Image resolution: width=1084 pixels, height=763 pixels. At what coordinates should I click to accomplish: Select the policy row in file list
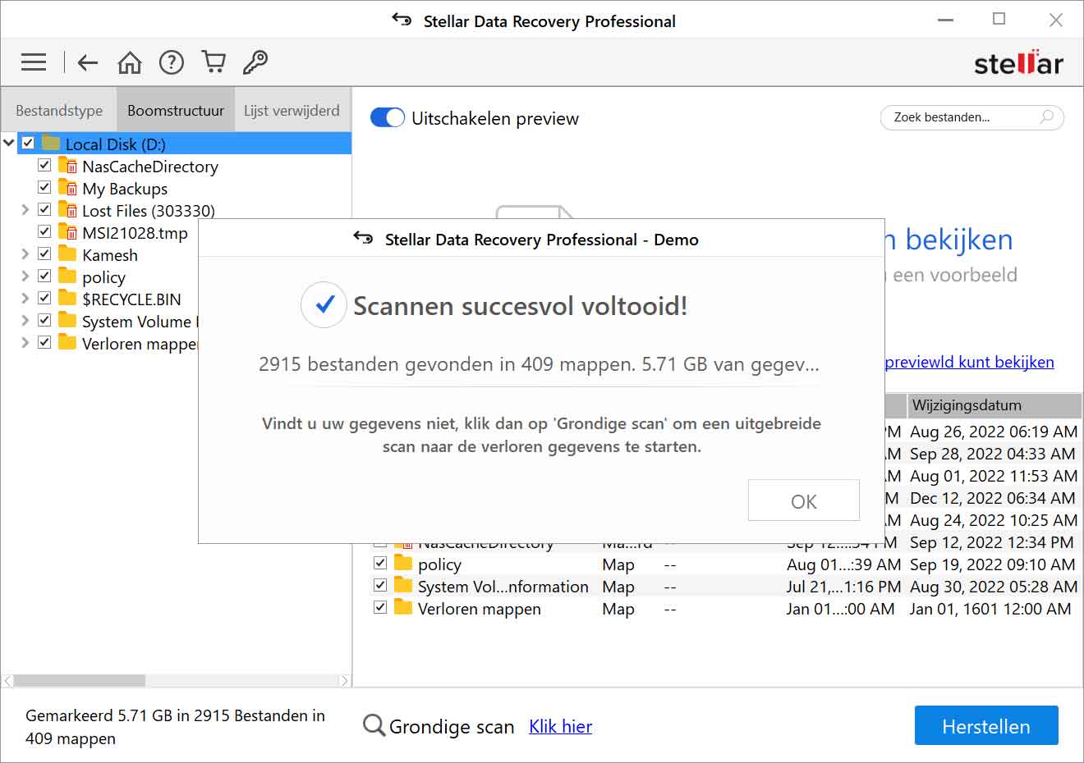tap(726, 564)
